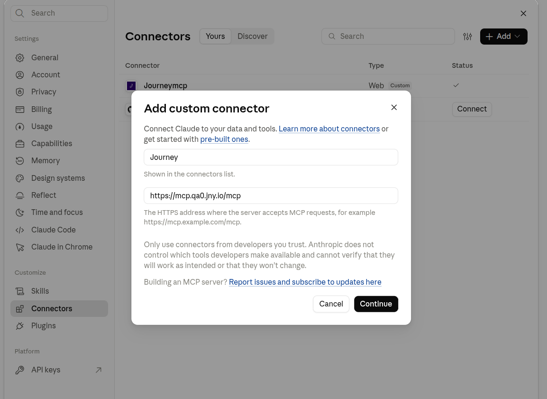Screen dimensions: 547x399
Task: Close the Add custom connector dialog
Action: [394, 108]
